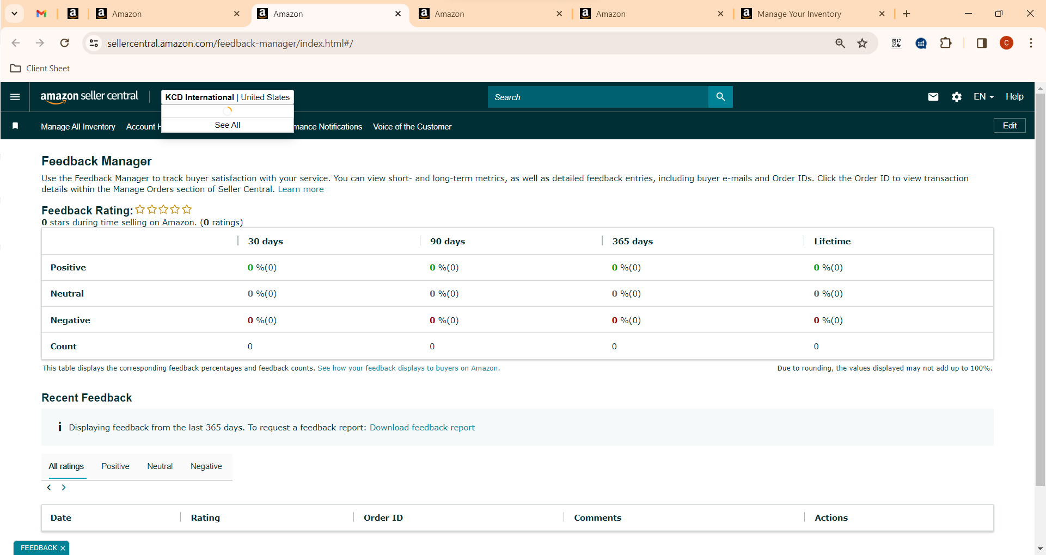1046x555 pixels.
Task: Click the 90 days column header
Action: pyautogui.click(x=448, y=242)
